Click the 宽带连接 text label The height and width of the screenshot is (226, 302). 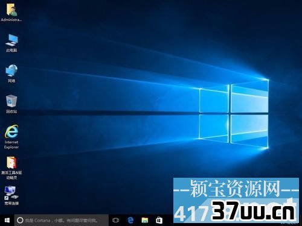(x=11, y=203)
